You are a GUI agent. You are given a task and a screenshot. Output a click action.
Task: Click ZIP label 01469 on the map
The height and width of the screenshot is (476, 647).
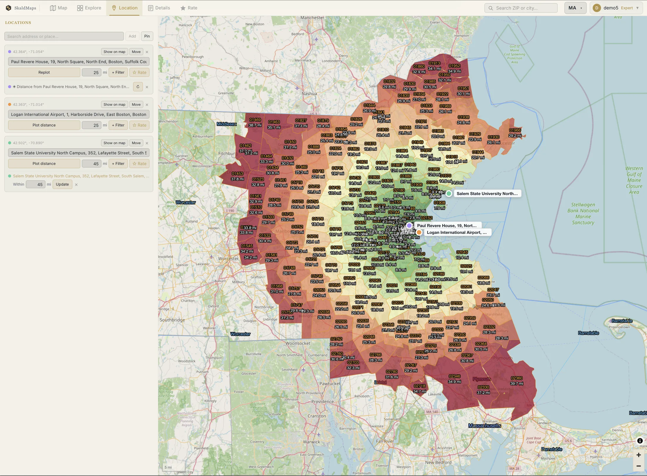coord(255,120)
